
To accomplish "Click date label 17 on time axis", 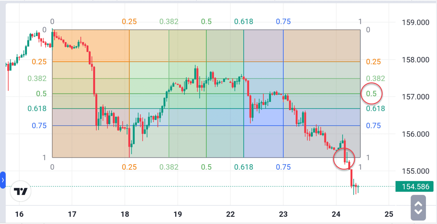I will click(72, 214).
